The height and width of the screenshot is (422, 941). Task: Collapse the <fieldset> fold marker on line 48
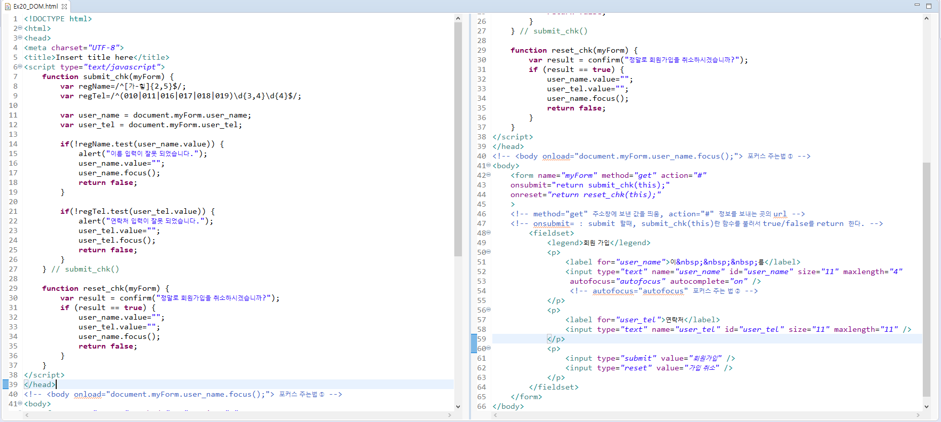[x=489, y=233]
